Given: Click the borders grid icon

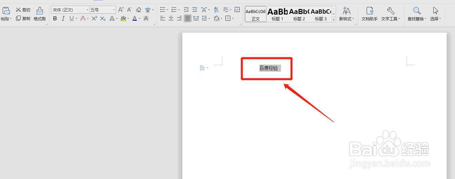Looking at the screenshot, I should [x=228, y=19].
